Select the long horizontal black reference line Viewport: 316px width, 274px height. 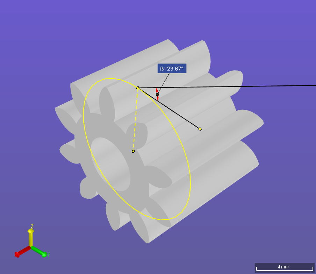[x=245, y=86]
